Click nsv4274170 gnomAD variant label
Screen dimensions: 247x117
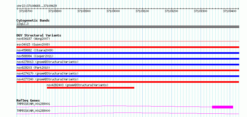coord(47,73)
